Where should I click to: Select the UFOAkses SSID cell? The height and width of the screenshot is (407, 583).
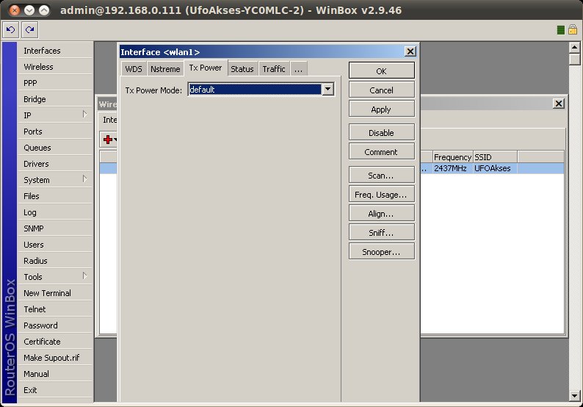point(495,168)
